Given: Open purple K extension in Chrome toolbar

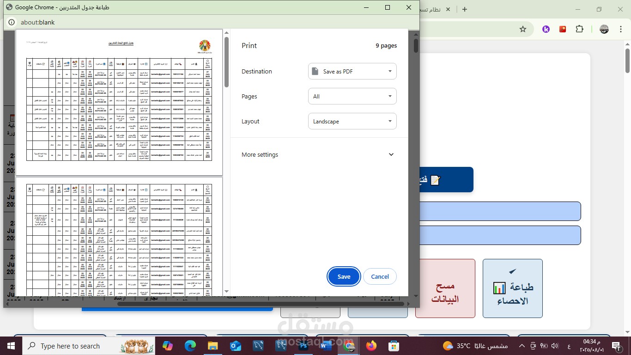Looking at the screenshot, I should [546, 29].
